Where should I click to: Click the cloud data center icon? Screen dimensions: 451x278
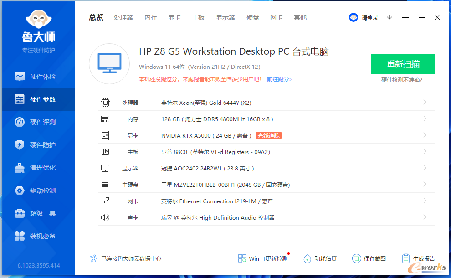tap(94, 258)
